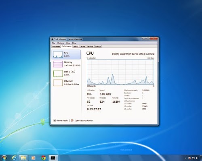Viewport: 202px width, 161px height.
Task: Launch Google Chrome from the taskbar
Action: coord(43,158)
